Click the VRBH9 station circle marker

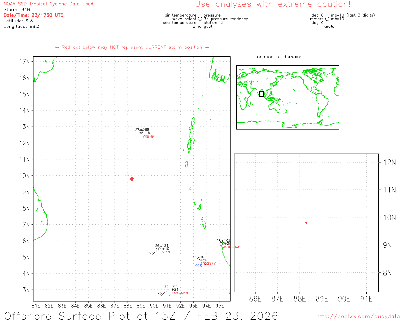click(141, 132)
